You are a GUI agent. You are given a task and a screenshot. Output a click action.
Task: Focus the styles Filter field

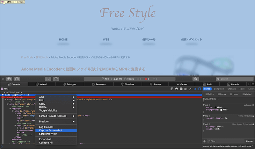tap(226, 141)
